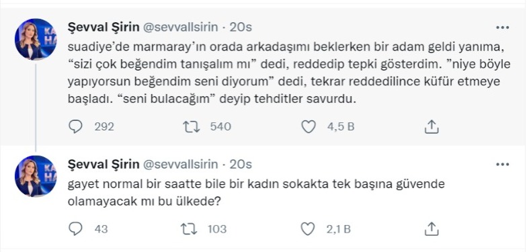This screenshot has width=527, height=252.
Task: Open the second tweet's text about güvende
Action: pos(256,192)
